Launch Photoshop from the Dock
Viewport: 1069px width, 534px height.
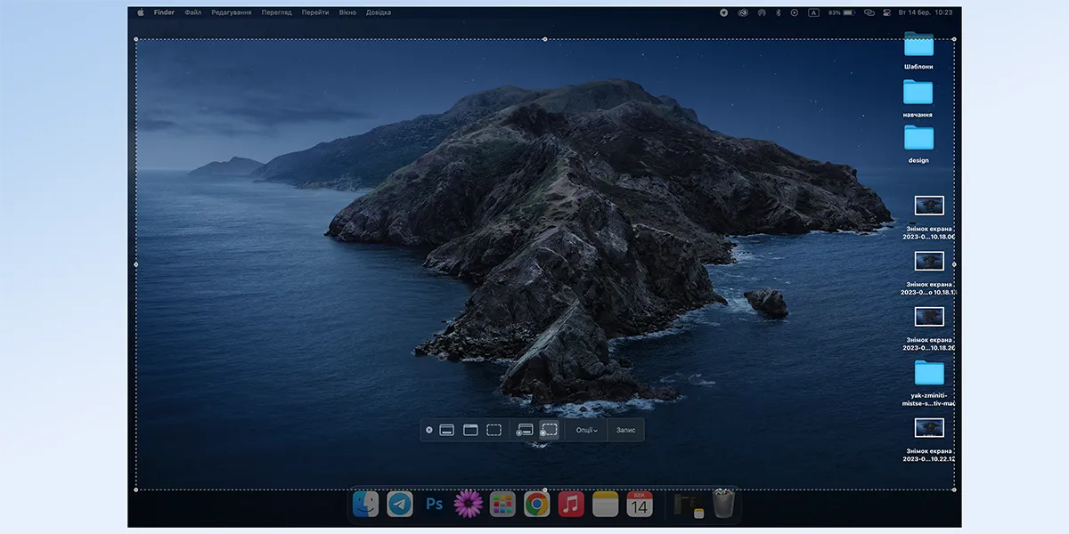[434, 505]
